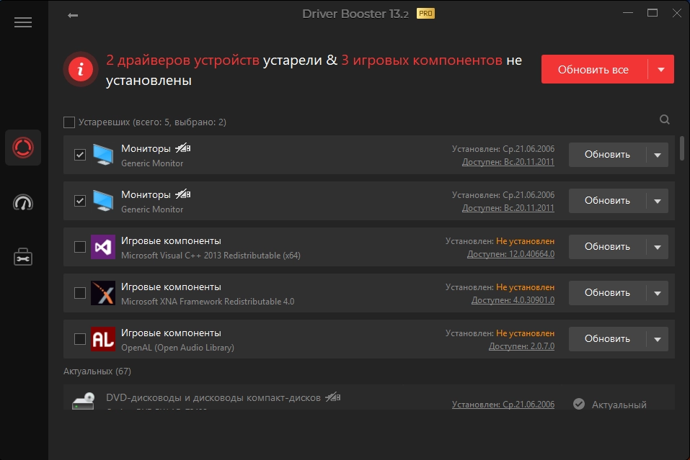690x460 pixels.
Task: Click the badge icon beside DVD-дисководы title
Action: click(x=333, y=397)
